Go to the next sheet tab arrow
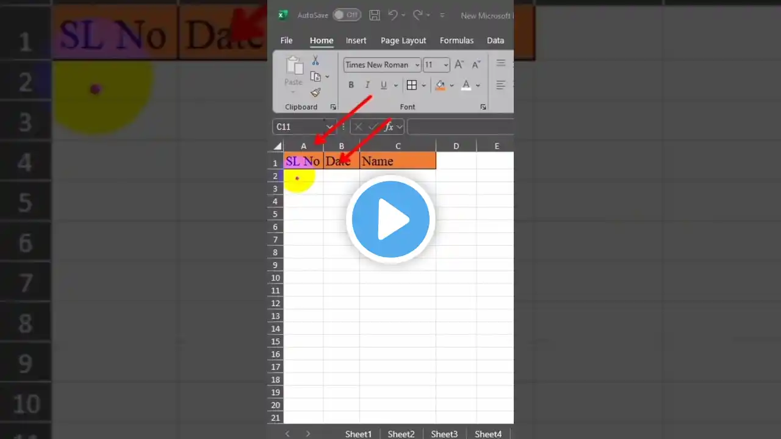 pyautogui.click(x=308, y=434)
